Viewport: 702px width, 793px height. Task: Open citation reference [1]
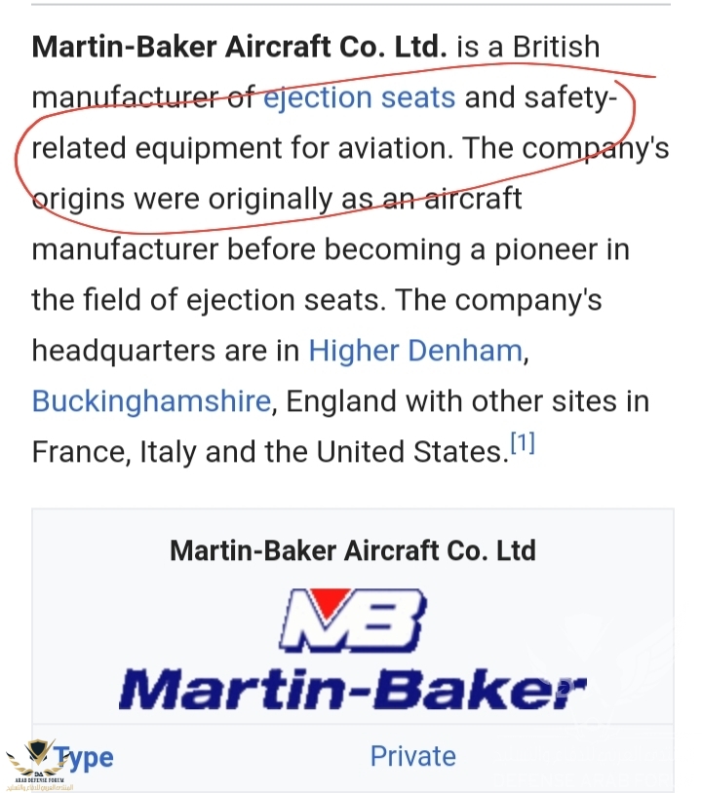(x=523, y=443)
